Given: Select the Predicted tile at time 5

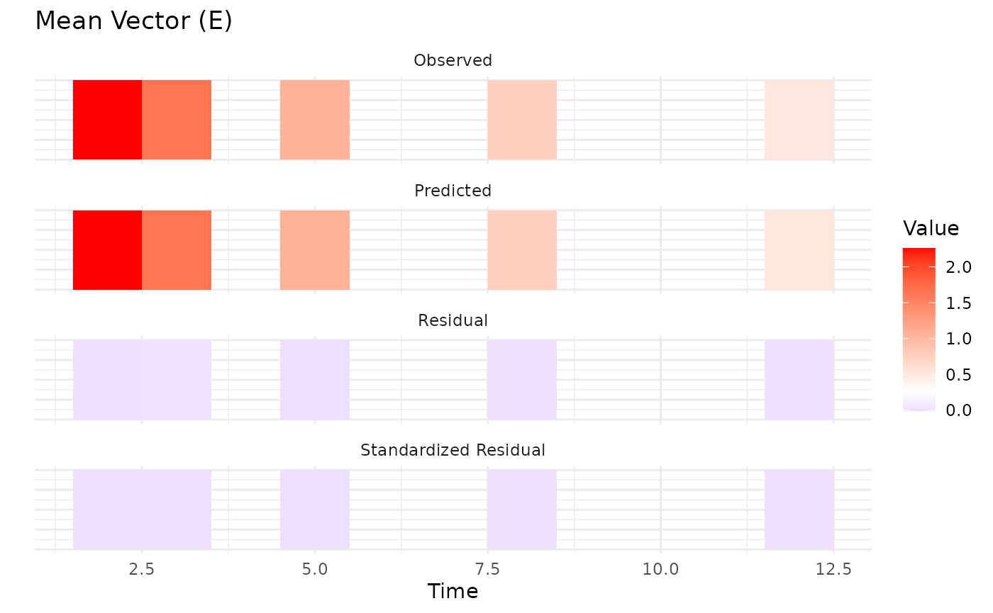Looking at the screenshot, I should click(315, 250).
